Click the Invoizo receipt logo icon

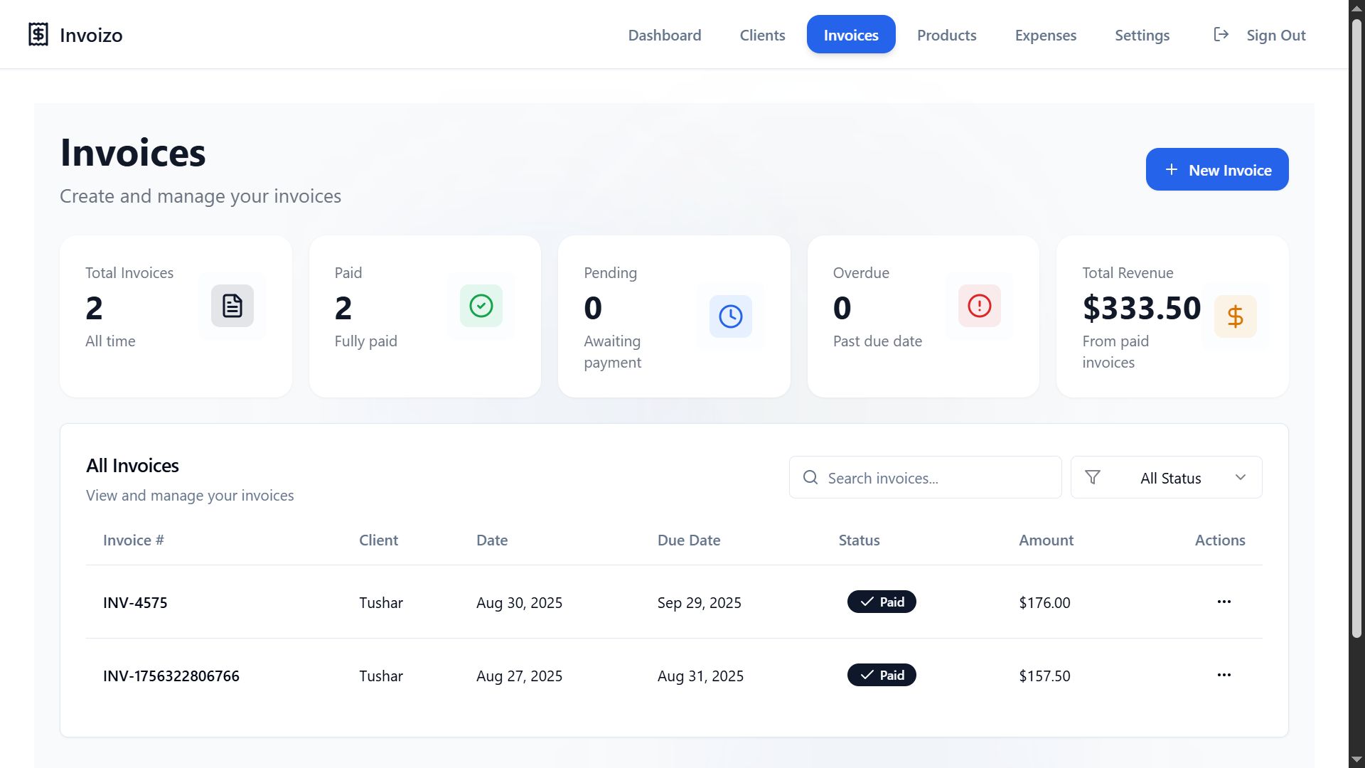coord(38,34)
